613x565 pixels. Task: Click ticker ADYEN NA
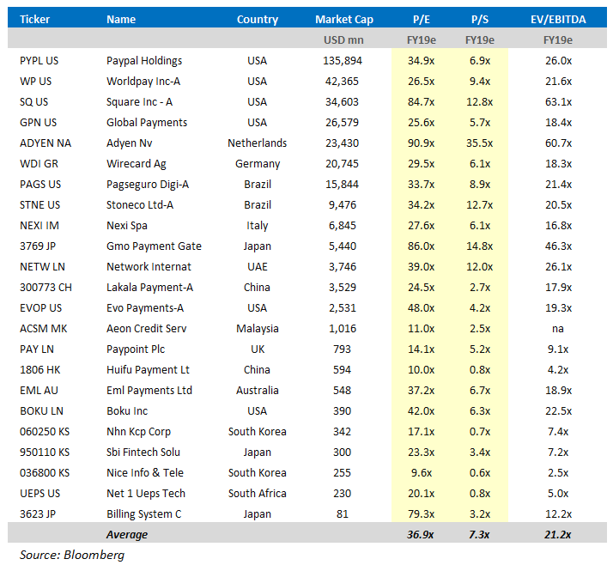point(46,143)
